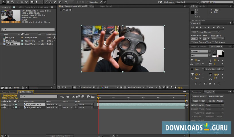
Task: Open the show channel RGB icon
Action: pos(102,87)
